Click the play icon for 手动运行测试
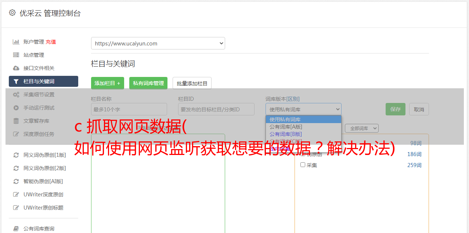Image resolution: width=469 pixels, height=233 pixels. (x=16, y=108)
